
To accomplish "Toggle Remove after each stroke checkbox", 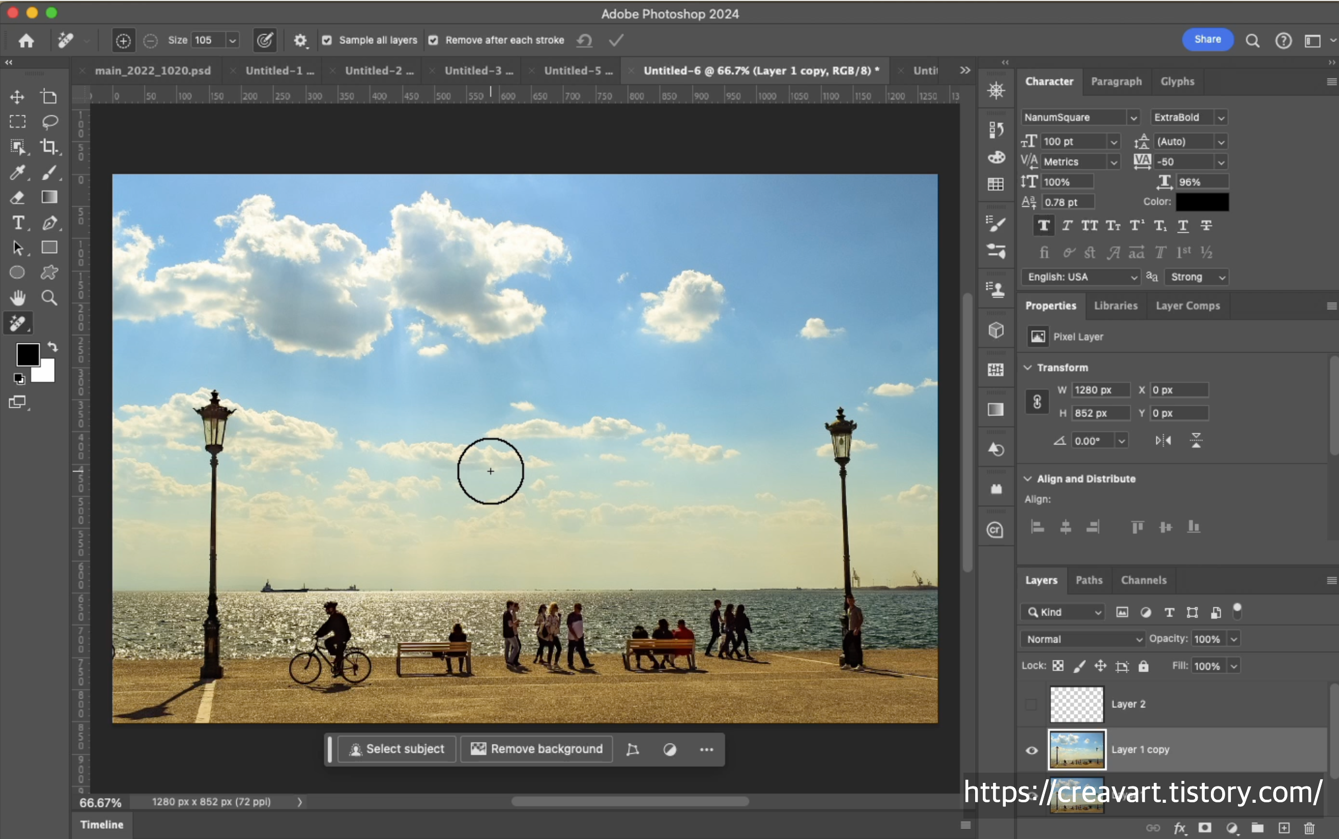I will pos(434,40).
